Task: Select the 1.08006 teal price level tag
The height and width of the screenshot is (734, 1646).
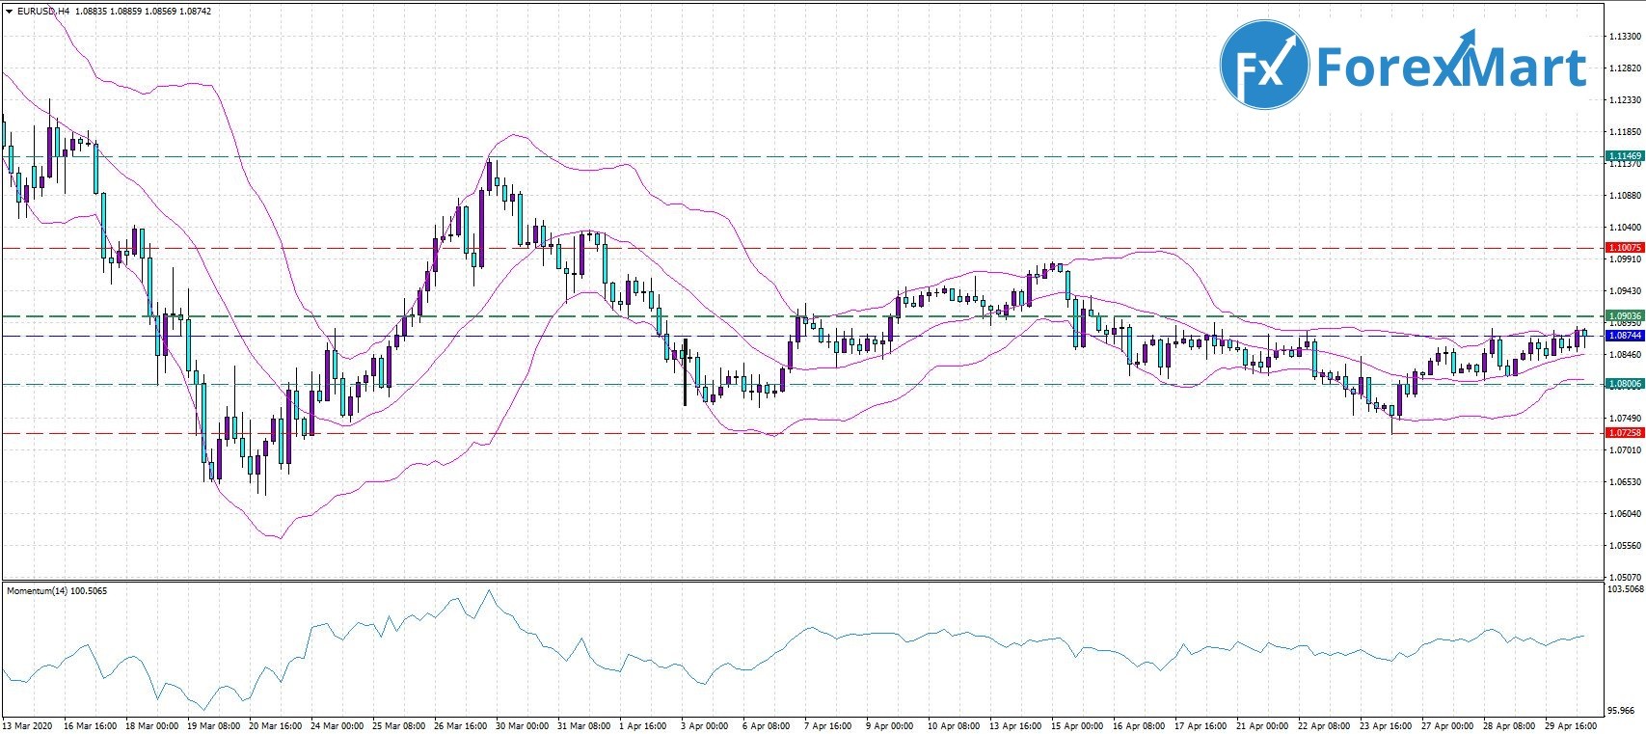Action: [1625, 384]
